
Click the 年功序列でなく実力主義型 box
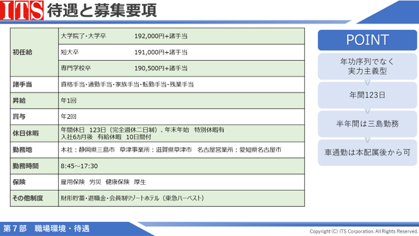(x=367, y=67)
